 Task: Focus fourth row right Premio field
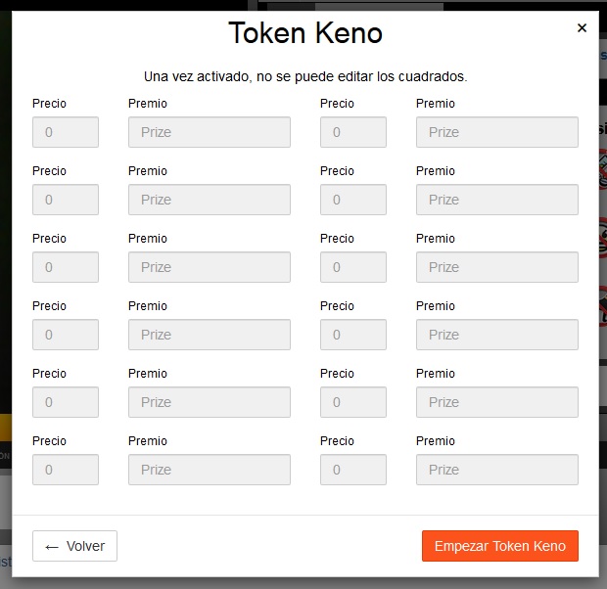(x=496, y=335)
